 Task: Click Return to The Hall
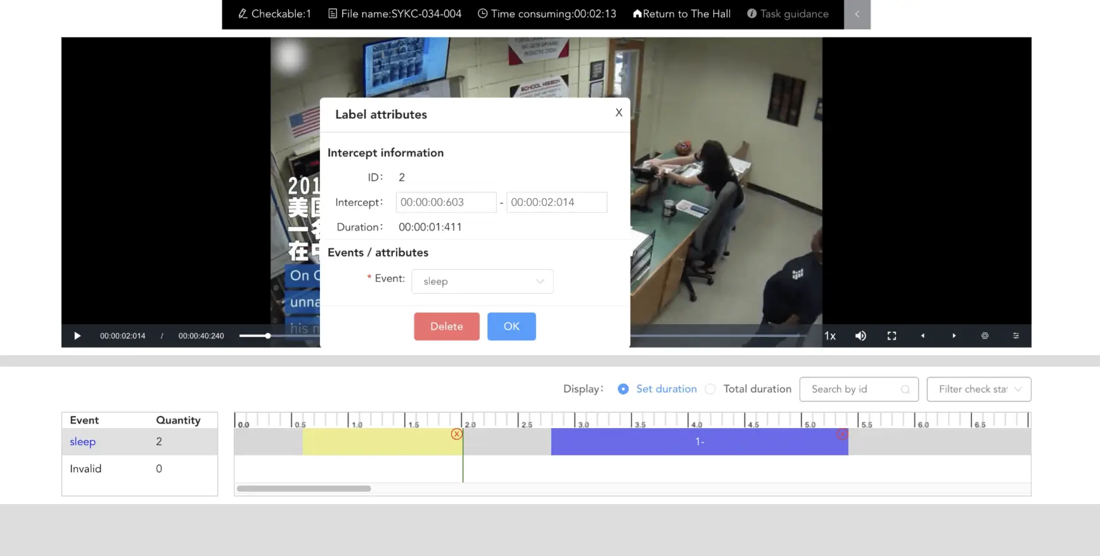click(x=681, y=14)
